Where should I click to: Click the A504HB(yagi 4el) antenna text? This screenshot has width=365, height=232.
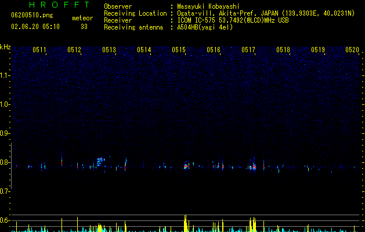coord(205,27)
